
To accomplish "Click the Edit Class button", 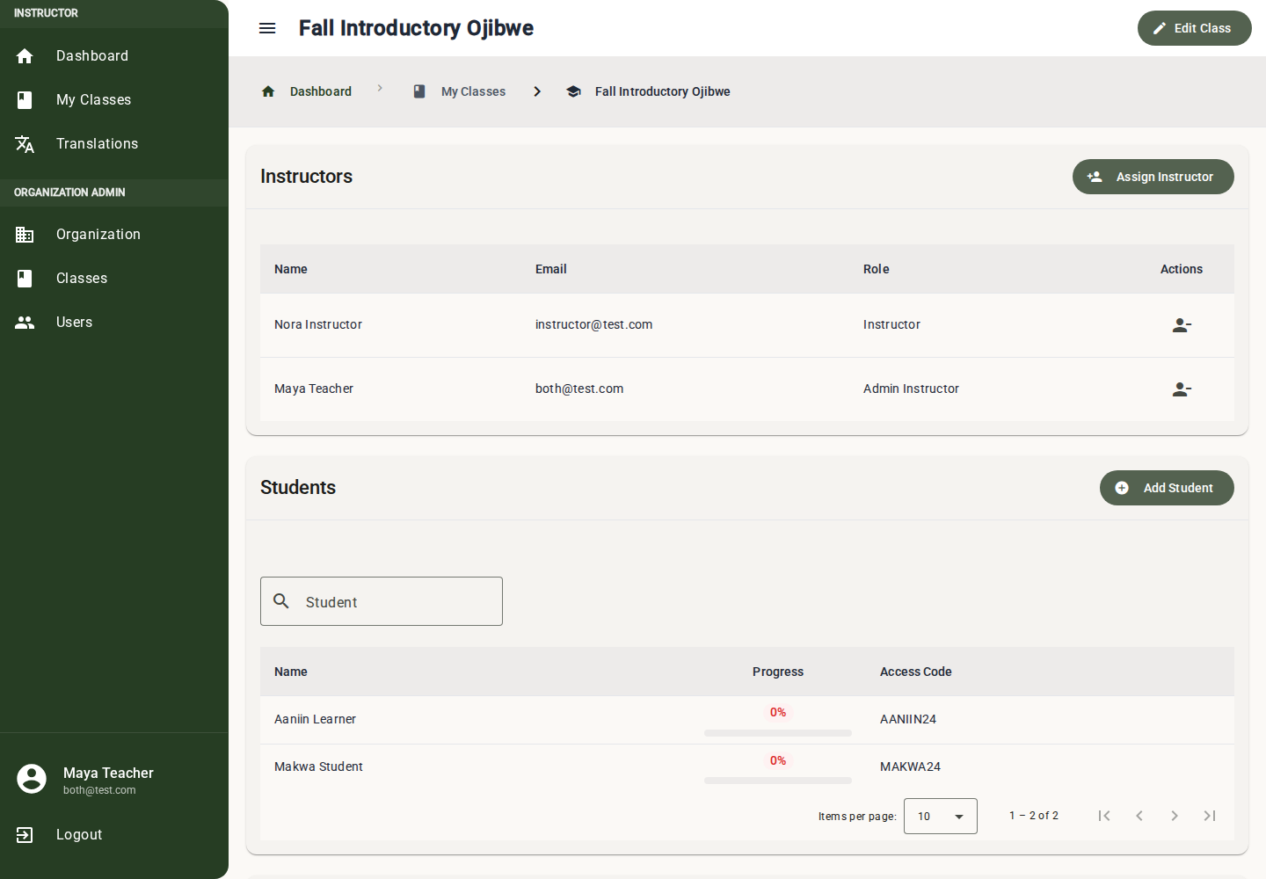I will click(x=1194, y=28).
